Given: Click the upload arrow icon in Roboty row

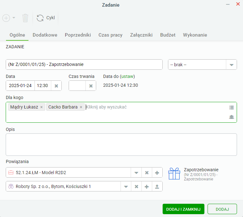Looking at the screenshot, I should pos(157,187).
